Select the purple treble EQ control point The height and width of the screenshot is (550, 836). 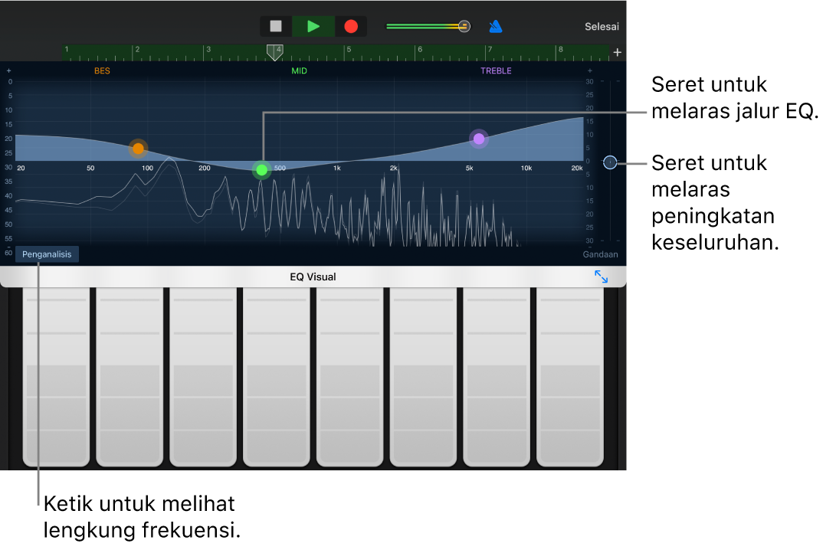click(x=479, y=139)
